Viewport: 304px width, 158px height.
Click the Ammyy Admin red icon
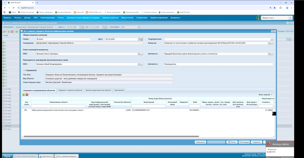268,144
